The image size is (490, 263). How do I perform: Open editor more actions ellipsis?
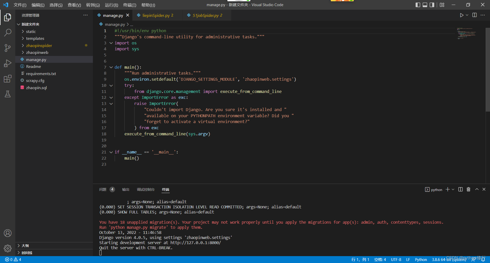(483, 15)
